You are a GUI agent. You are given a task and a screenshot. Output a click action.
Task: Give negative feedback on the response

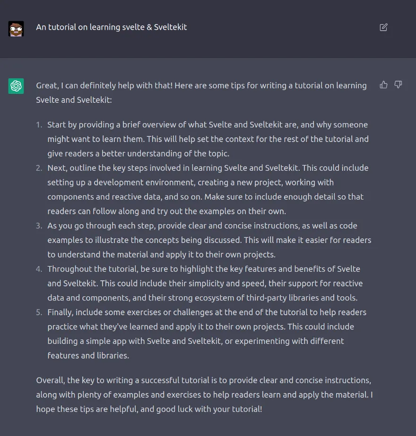(398, 84)
